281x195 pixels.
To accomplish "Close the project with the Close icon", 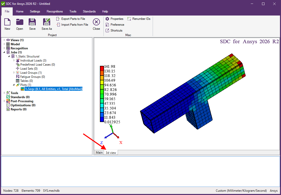I will (96, 22).
